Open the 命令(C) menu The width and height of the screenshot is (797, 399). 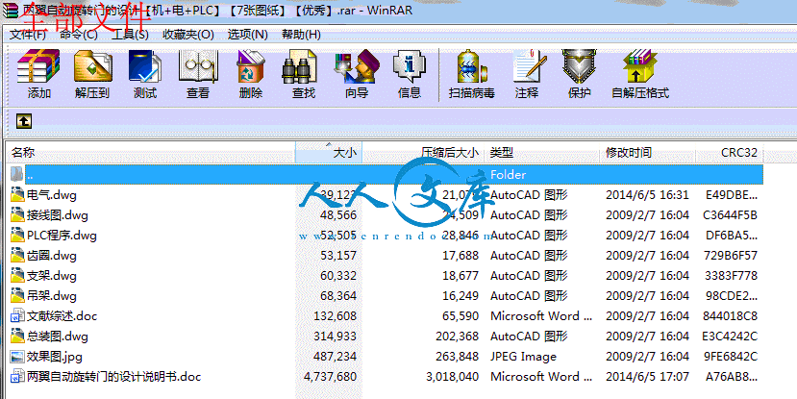[78, 35]
